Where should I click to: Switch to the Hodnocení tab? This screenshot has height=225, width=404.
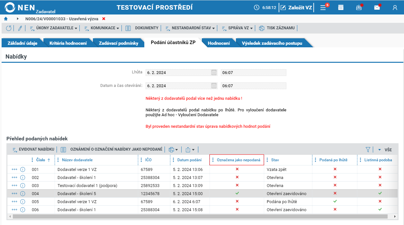(219, 43)
